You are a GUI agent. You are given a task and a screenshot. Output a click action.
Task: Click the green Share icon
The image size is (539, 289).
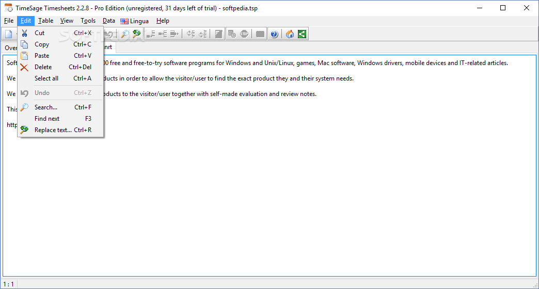(x=302, y=34)
